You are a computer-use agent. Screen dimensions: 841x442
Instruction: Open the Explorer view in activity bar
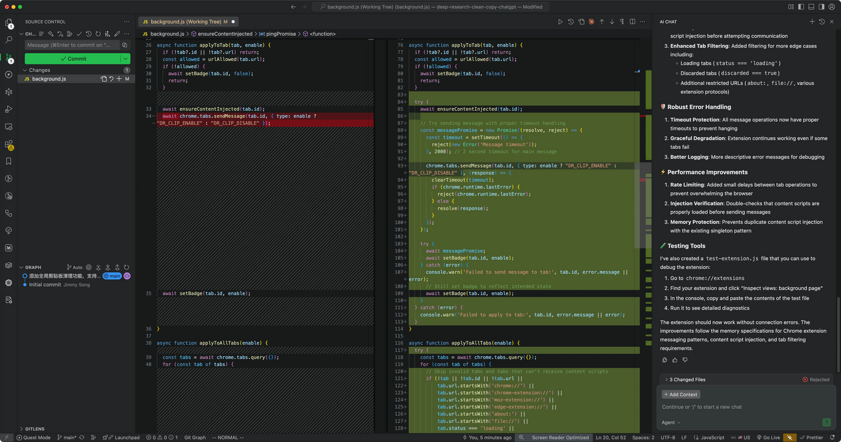[x=9, y=23]
